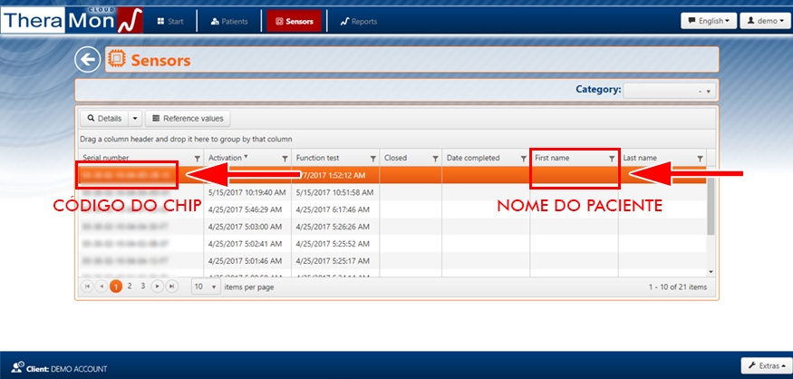This screenshot has height=379, width=793.
Task: Click the Closed column filter icon
Action: click(434, 158)
